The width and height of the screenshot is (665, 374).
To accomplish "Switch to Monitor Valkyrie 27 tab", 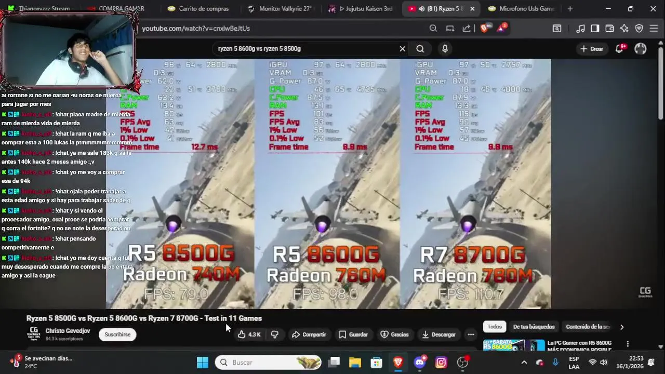I will click(281, 9).
